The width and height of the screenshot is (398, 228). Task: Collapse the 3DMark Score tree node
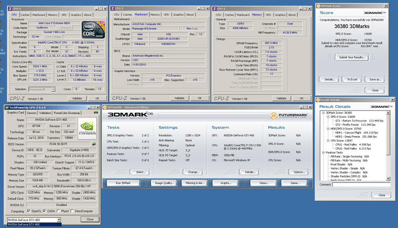click(x=323, y=113)
